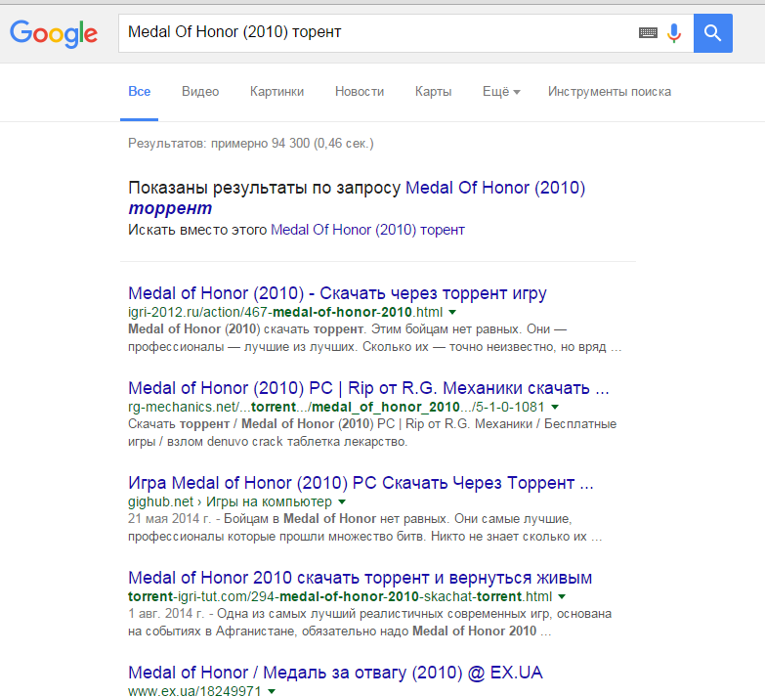Open result 'Игра Medal of Honor (2010) PC'
The height and width of the screenshot is (697, 765).
pos(361,483)
